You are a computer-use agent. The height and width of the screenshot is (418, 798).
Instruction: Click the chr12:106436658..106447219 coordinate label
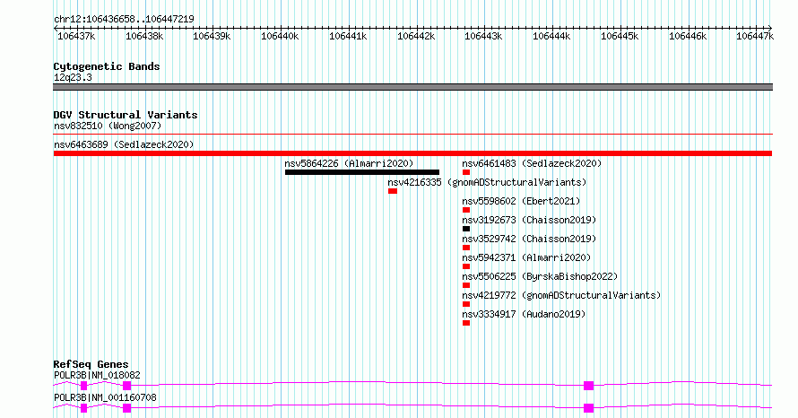tap(124, 19)
